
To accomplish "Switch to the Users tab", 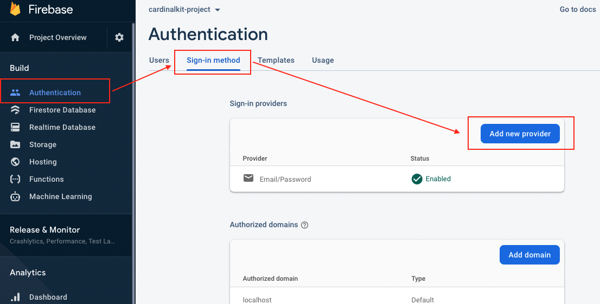I will [x=159, y=60].
